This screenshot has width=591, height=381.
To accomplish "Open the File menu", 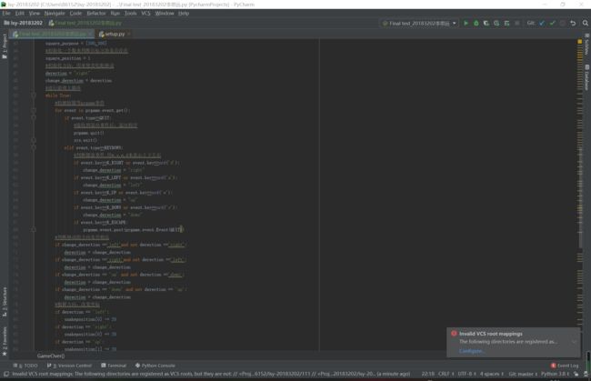I will point(6,14).
